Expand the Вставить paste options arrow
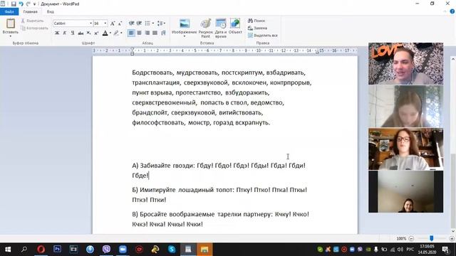This screenshot has height=256, width=456. click(x=11, y=36)
